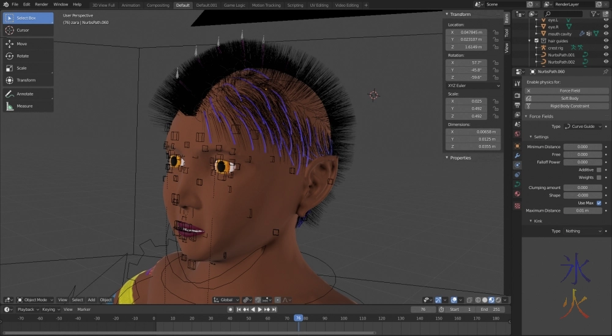Click the Soft Body physics button
This screenshot has height=336, width=612.
(x=569, y=98)
